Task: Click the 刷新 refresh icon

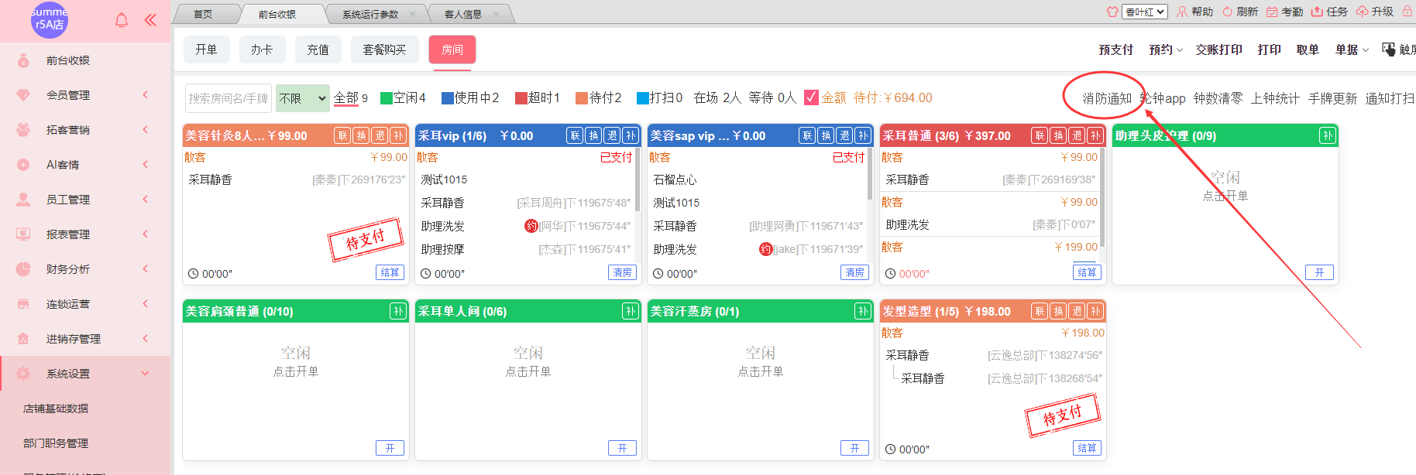Action: click(x=1227, y=12)
